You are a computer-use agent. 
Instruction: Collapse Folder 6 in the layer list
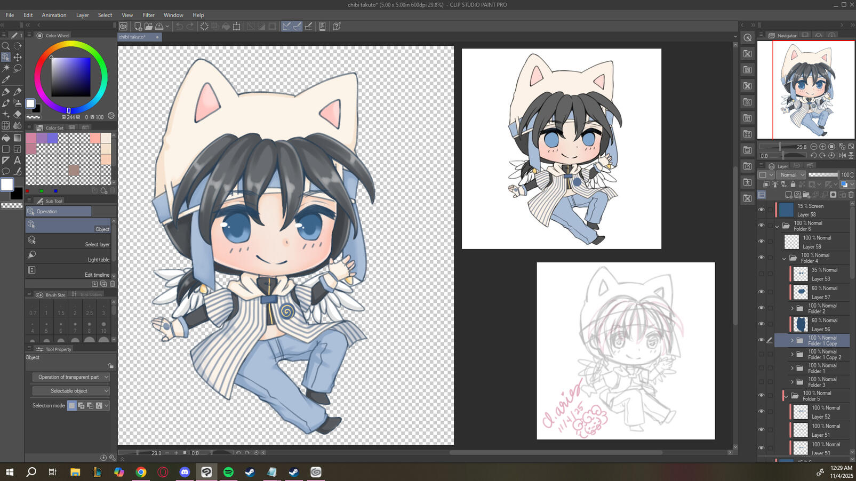click(x=777, y=226)
